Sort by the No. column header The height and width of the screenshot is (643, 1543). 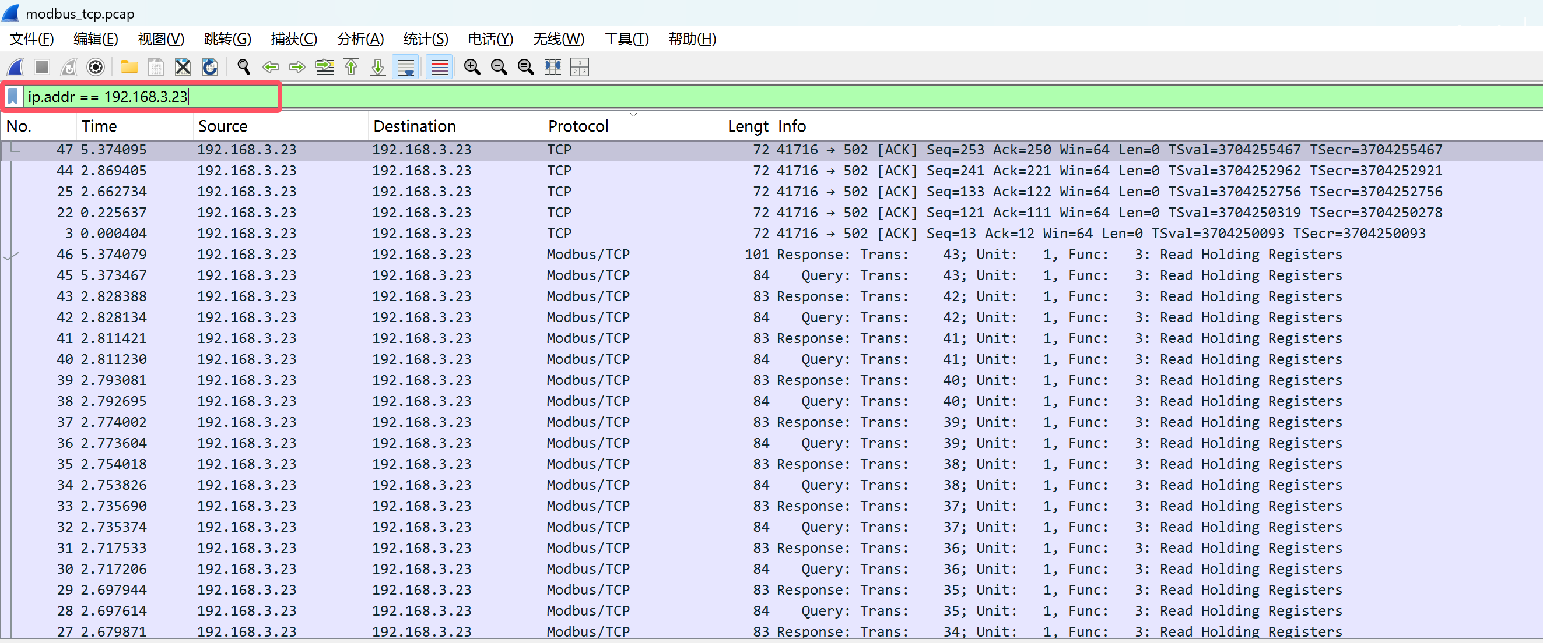coord(39,126)
